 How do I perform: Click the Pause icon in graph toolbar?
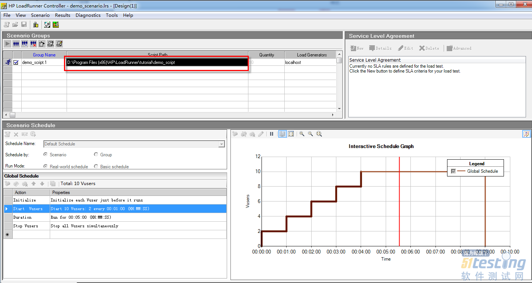point(272,134)
